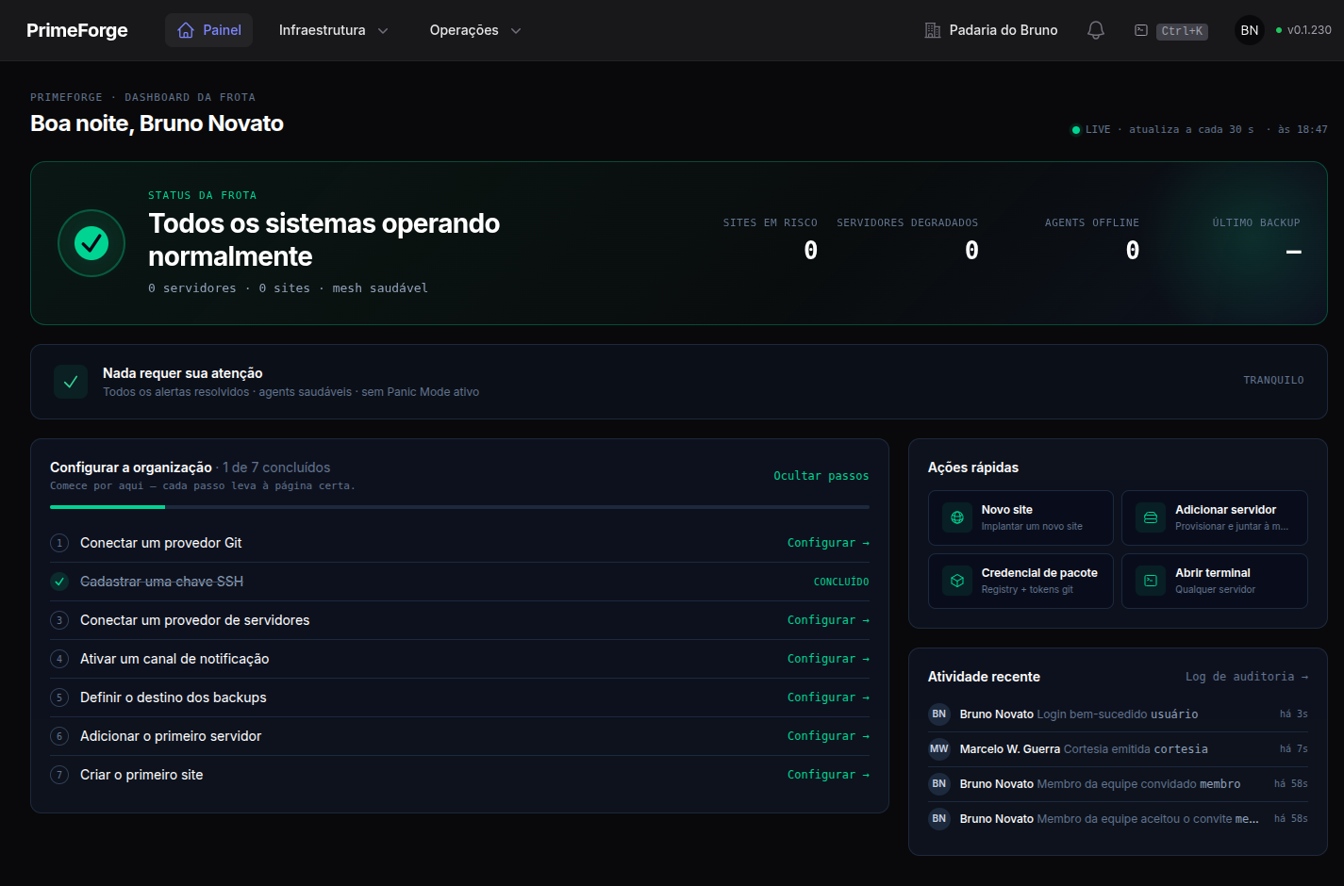This screenshot has width=1344, height=886.
Task: Click the Membro da equipe aceitou o convite entry
Action: (x=1118, y=819)
